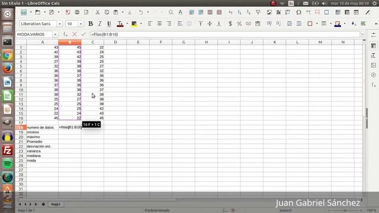Align cell content to bottom
This screenshot has height=213, width=379.
219,24
